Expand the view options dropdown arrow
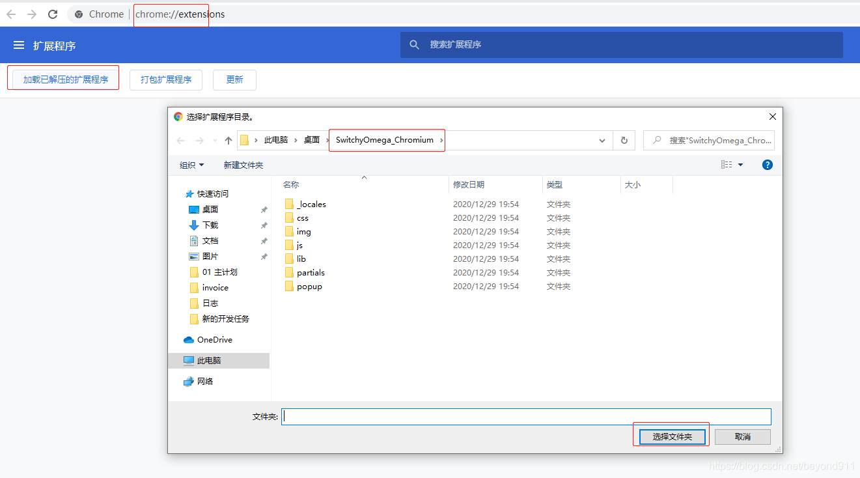 tap(740, 165)
